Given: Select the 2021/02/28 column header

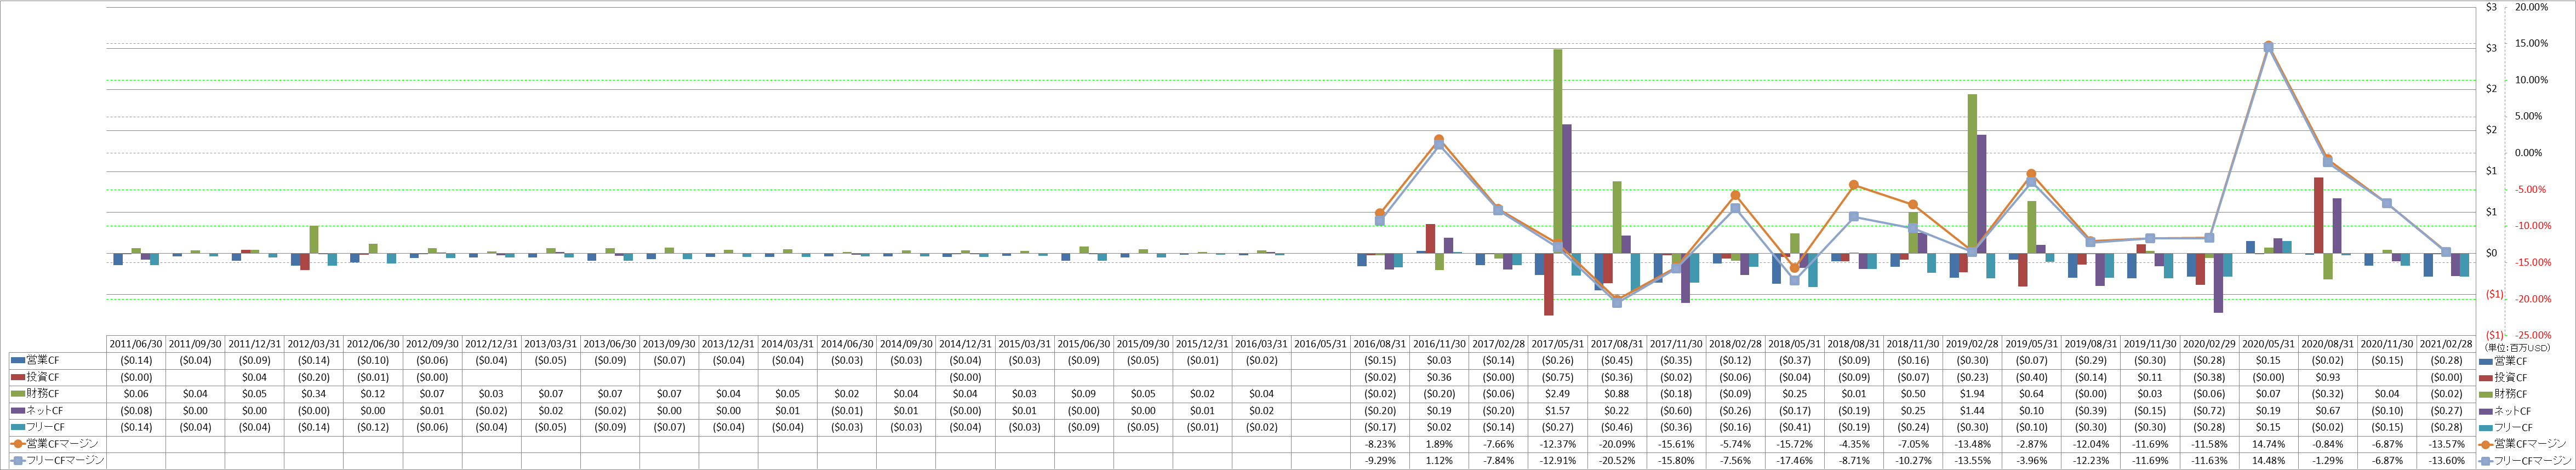Looking at the screenshot, I should point(2447,344).
